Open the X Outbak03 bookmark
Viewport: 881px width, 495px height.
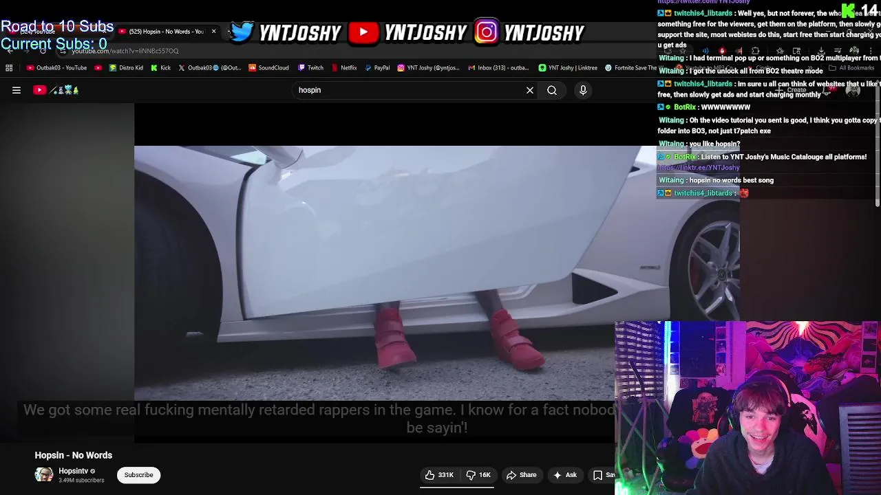click(x=209, y=68)
